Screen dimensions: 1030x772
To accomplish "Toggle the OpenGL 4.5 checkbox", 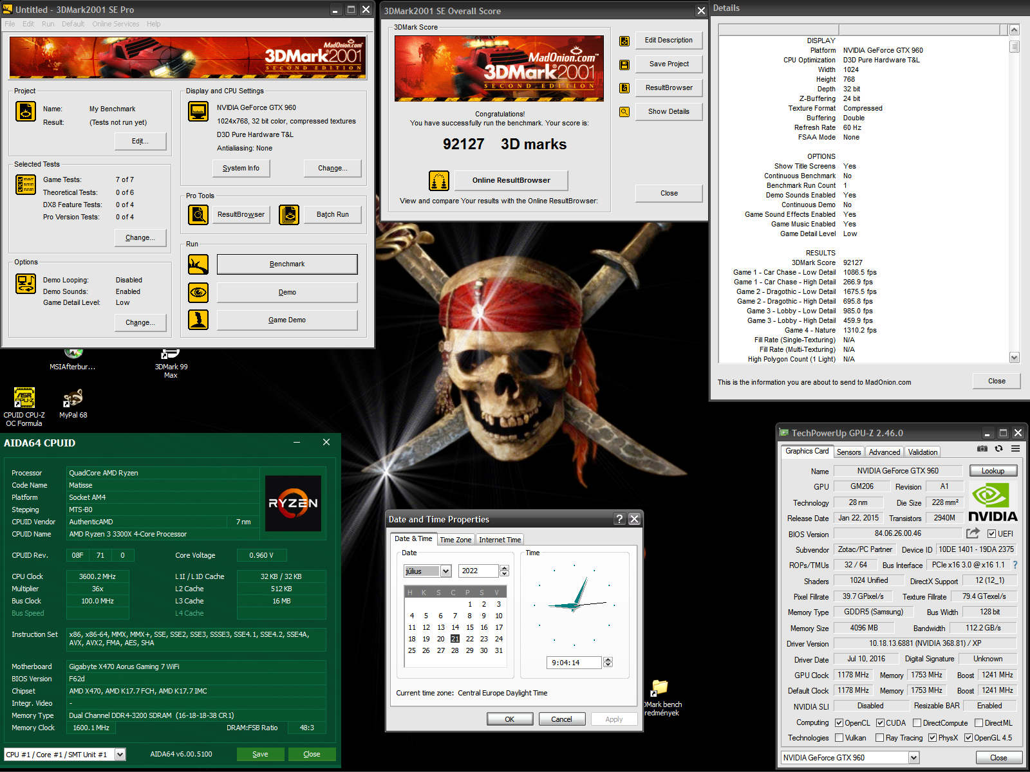I will pyautogui.click(x=968, y=738).
